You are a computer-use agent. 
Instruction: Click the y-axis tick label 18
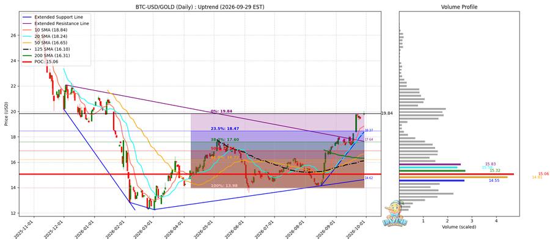point(13,137)
